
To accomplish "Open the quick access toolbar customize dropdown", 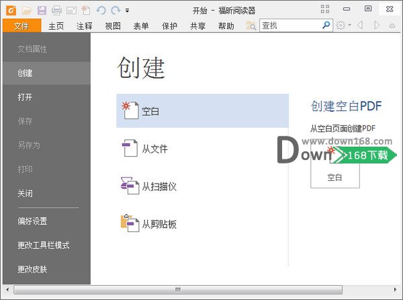I will 127,11.
